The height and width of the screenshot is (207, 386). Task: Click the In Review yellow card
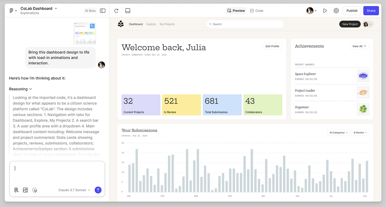[x=182, y=105]
